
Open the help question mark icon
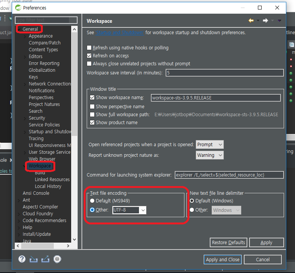pos(22,259)
